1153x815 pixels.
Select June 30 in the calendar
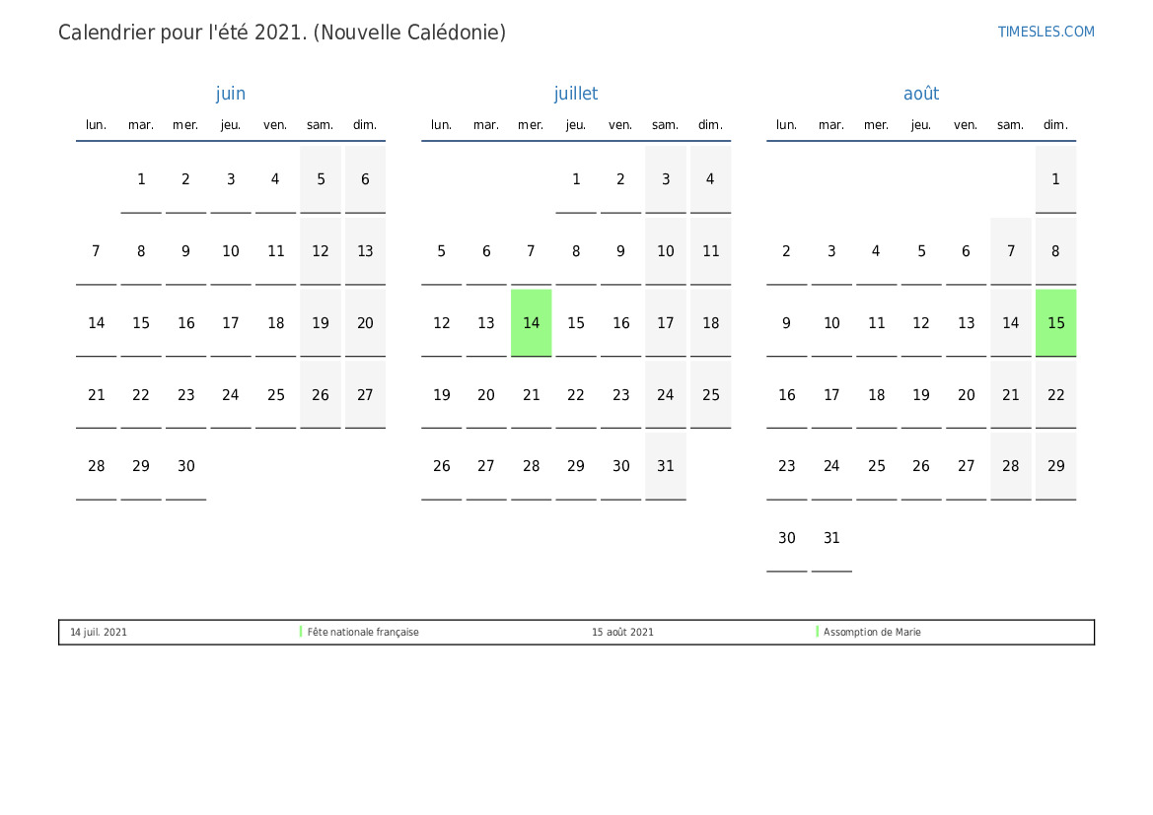(186, 467)
